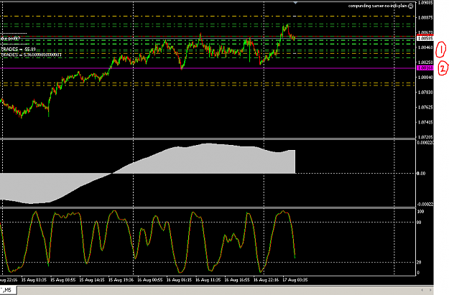The width and height of the screenshot is (449, 295).
Task: Click the 0.00 level label of histogram indicator
Action: coord(421,174)
